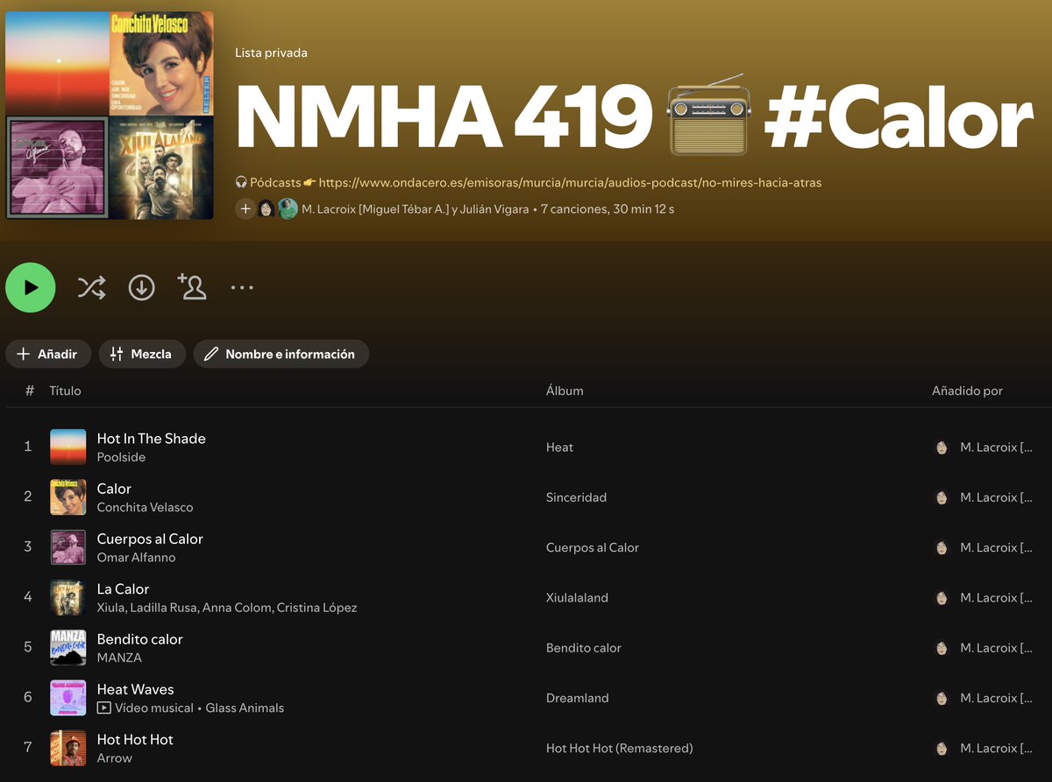
Task: Open Heat album link
Action: (x=559, y=447)
